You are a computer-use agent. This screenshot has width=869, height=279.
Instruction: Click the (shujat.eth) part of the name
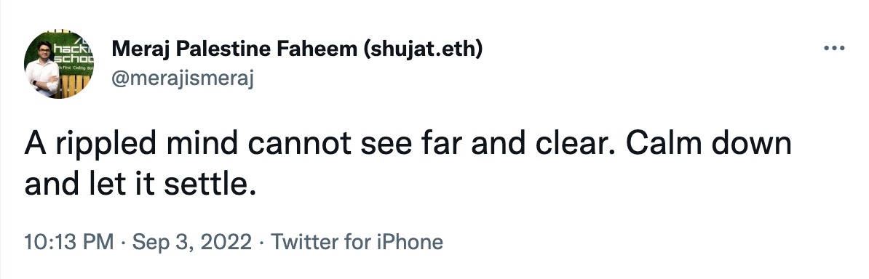(x=422, y=49)
